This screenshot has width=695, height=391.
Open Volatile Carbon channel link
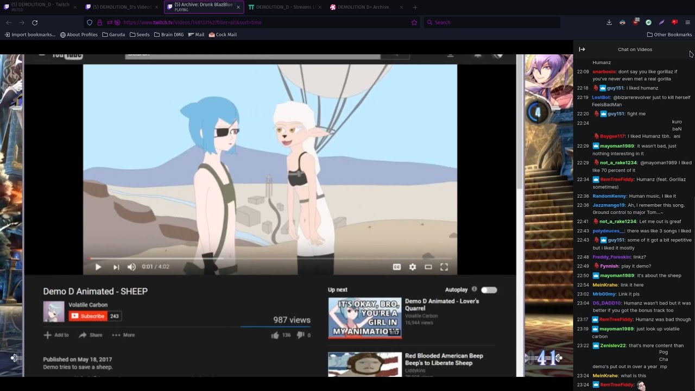tap(88, 305)
